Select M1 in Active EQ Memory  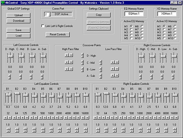click(x=131, y=26)
